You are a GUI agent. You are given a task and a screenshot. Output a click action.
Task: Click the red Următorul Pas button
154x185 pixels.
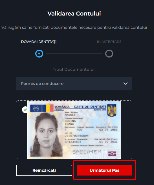click(x=104, y=170)
